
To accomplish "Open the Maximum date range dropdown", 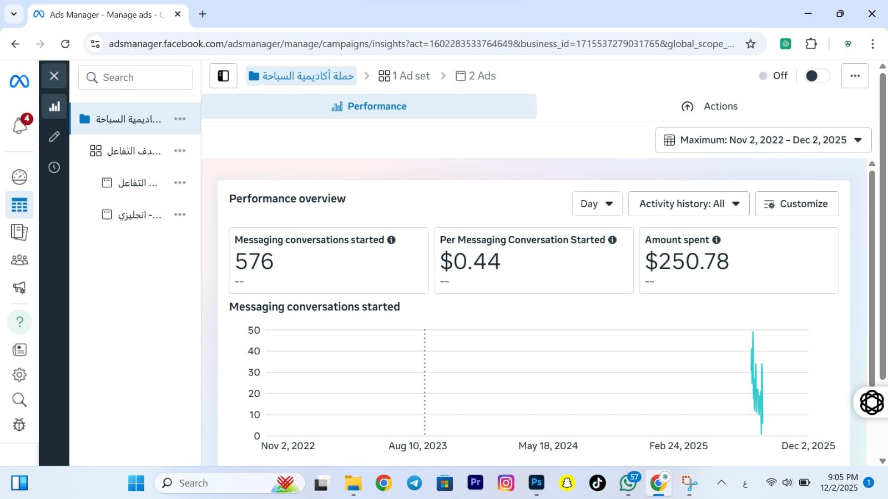I will click(x=763, y=140).
